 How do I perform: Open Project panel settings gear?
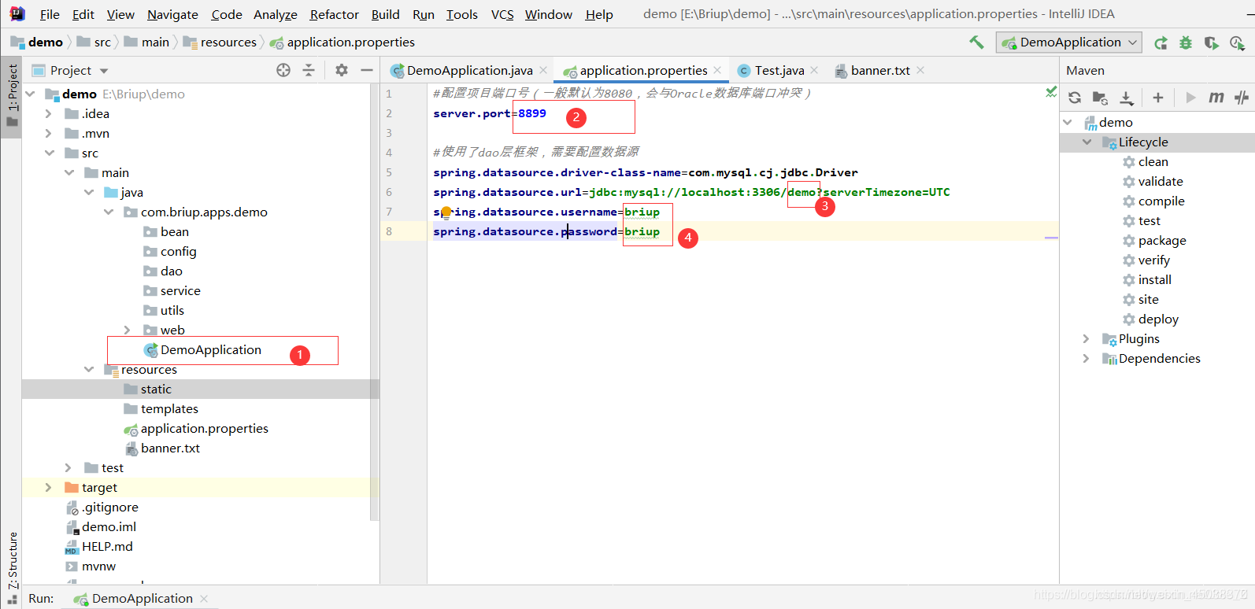click(341, 70)
